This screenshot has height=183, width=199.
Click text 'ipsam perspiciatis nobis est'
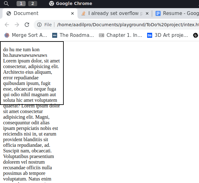pos(31,128)
